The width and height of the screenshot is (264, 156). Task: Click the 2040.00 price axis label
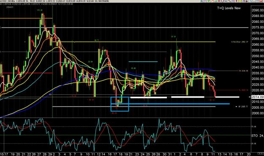(x=258, y=67)
